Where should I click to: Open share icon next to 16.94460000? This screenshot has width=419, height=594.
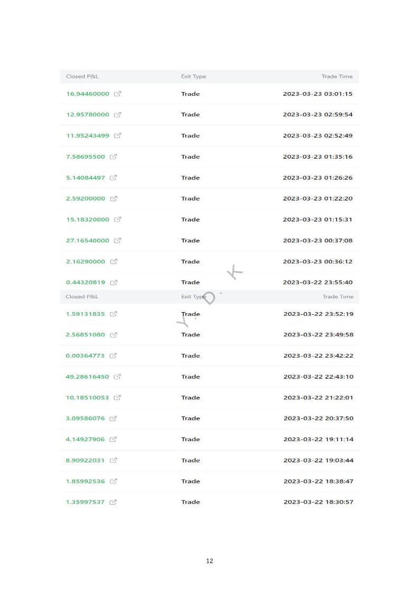(117, 94)
